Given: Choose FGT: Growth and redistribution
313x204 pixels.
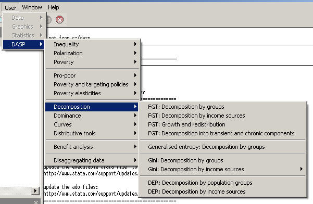Looking at the screenshot, I should click(x=223, y=124).
